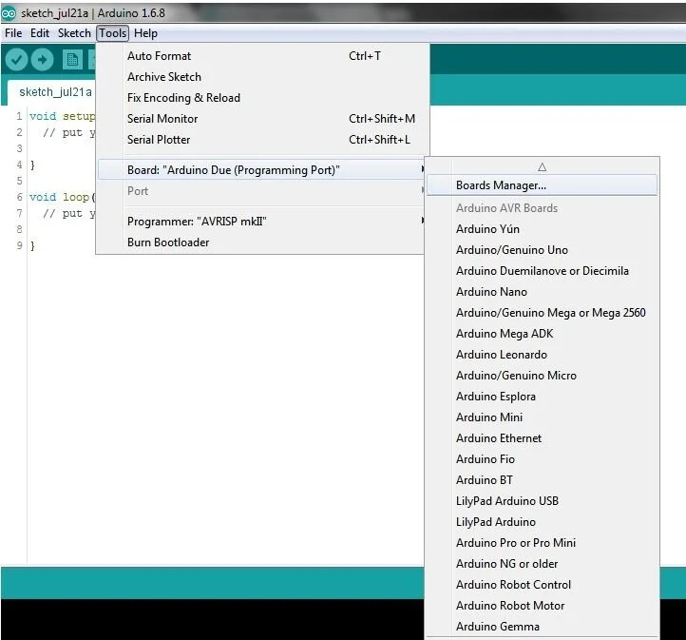Image resolution: width=686 pixels, height=640 pixels.
Task: Click the New sketch file icon
Action: (72, 60)
